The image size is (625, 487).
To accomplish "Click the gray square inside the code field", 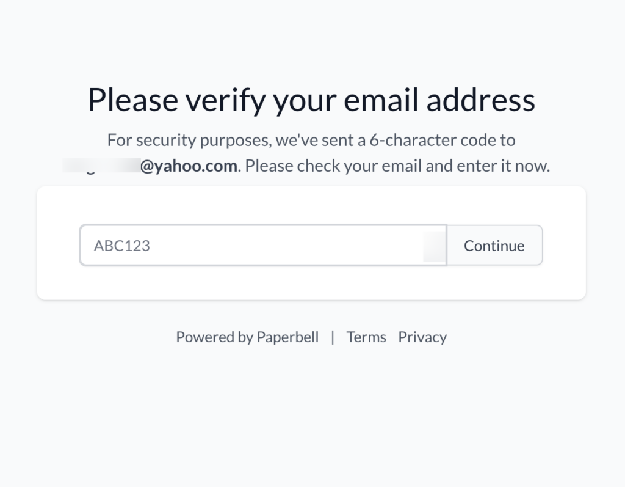I will [434, 246].
